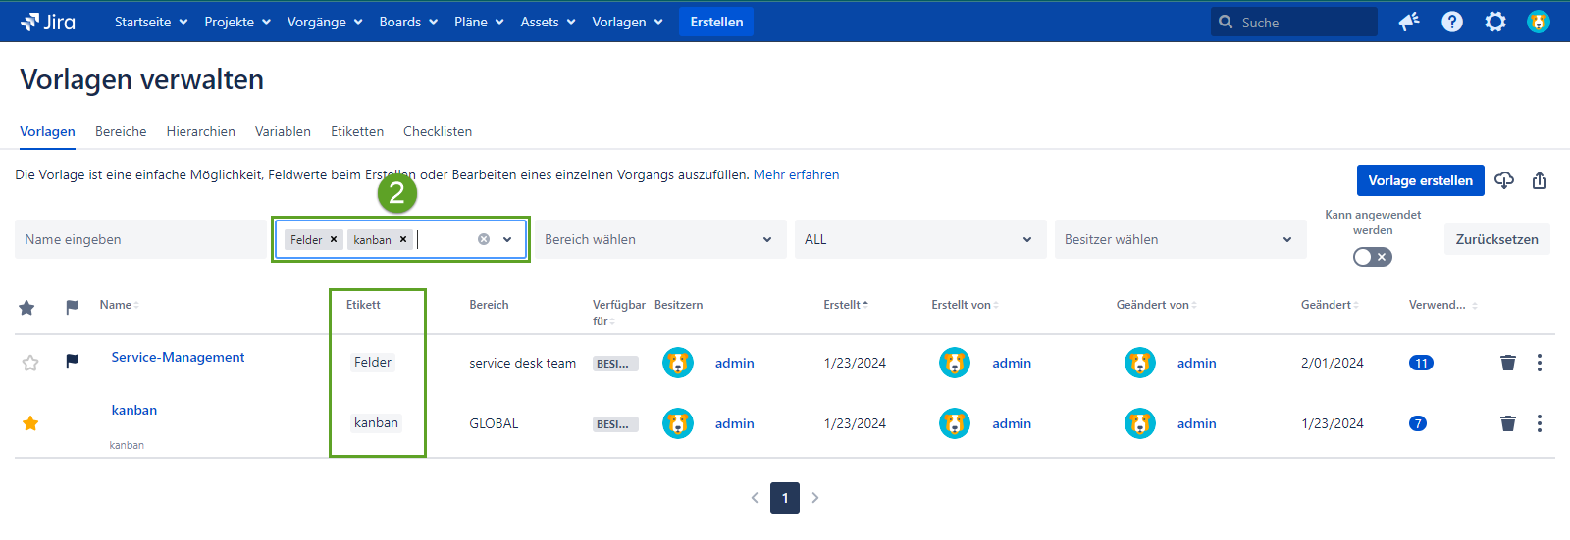Remove the 'Felder' label chip
Screen dimensions: 1570x540
point(334,239)
